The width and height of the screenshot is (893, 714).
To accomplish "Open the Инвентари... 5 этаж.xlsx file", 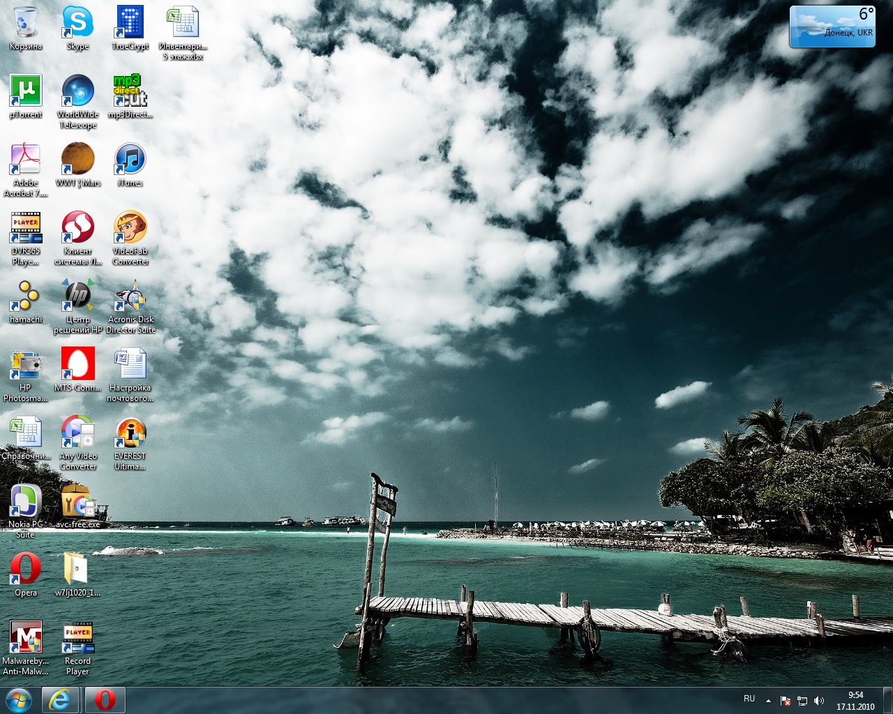I will pyautogui.click(x=183, y=33).
